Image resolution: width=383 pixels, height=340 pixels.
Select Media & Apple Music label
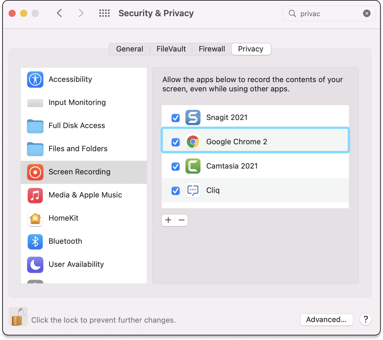85,195
